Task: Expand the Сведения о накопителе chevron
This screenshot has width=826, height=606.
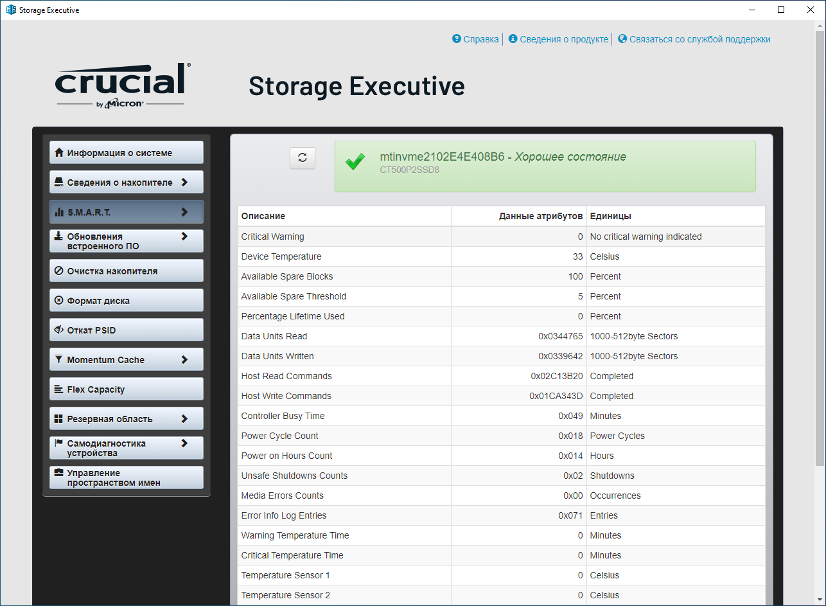Action: tap(184, 183)
